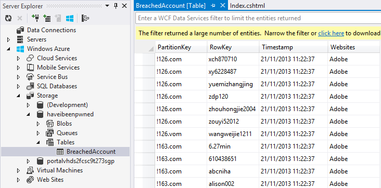Viewport: 381px width, 188px height.
Task: Sort by the RowKey column header
Action: pyautogui.click(x=233, y=47)
